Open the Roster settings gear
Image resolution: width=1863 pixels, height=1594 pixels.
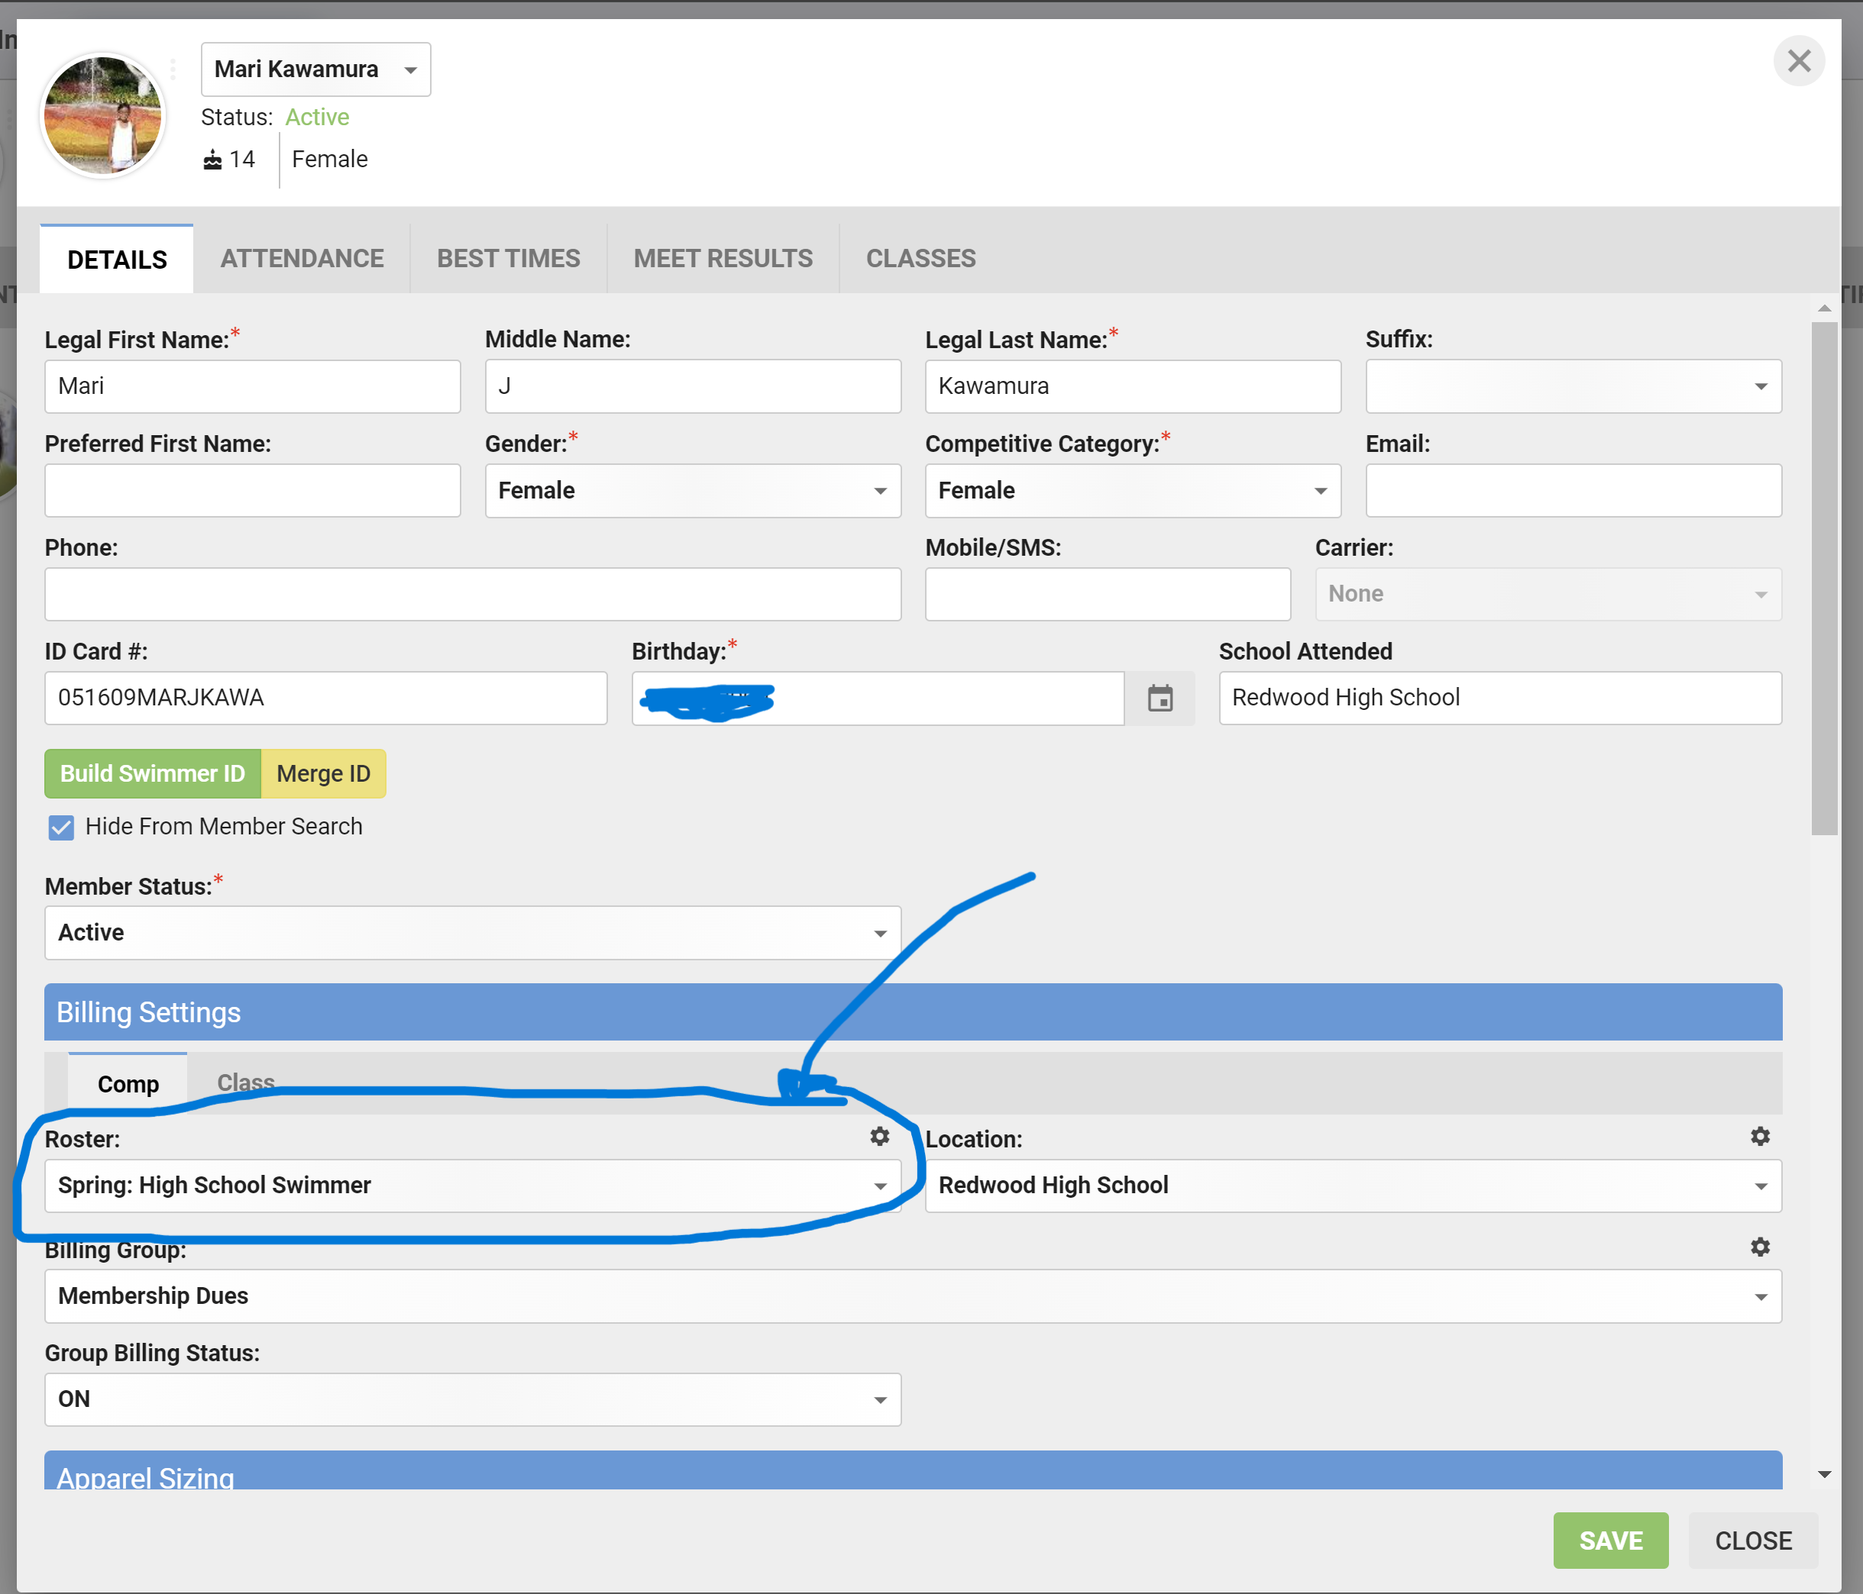[x=878, y=1137]
